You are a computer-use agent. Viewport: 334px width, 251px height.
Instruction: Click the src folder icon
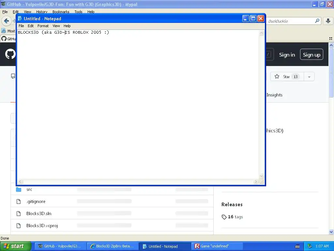click(19, 190)
